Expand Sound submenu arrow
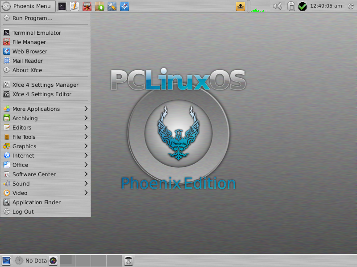Image resolution: width=357 pixels, height=267 pixels. click(86, 183)
